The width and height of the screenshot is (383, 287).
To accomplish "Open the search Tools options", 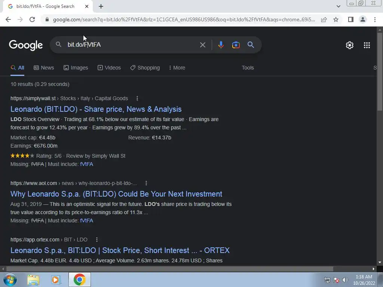I will point(248,68).
